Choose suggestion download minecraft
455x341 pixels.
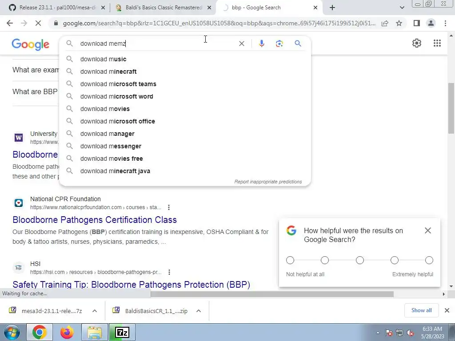(185, 71)
